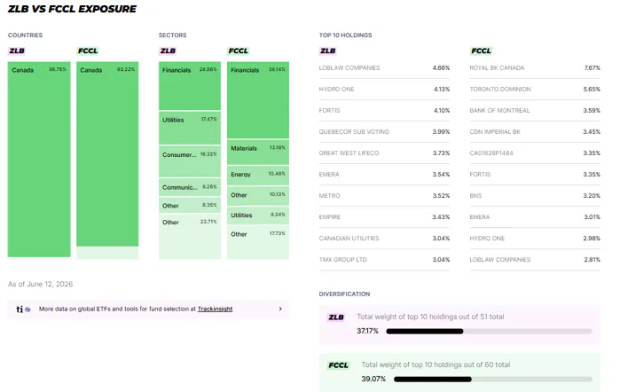
Task: Click ZLB Communic... 9.26% sector block
Action: click(x=190, y=187)
